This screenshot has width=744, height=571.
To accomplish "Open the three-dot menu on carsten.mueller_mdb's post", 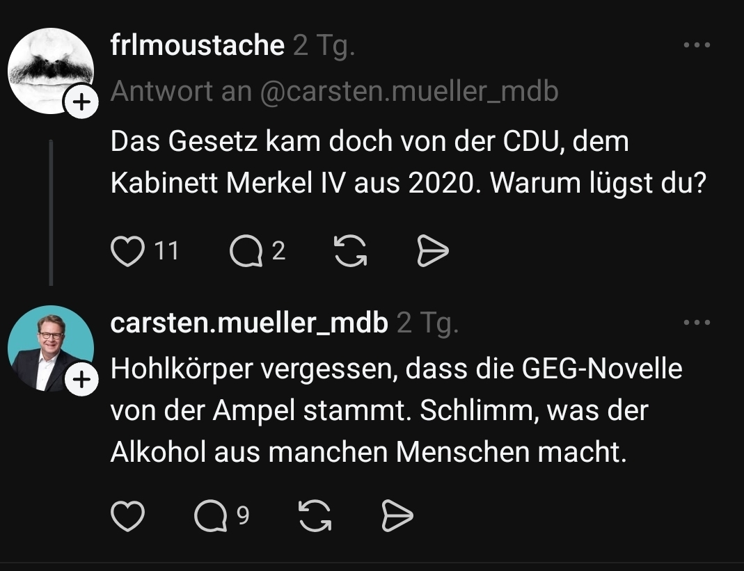I will click(697, 323).
